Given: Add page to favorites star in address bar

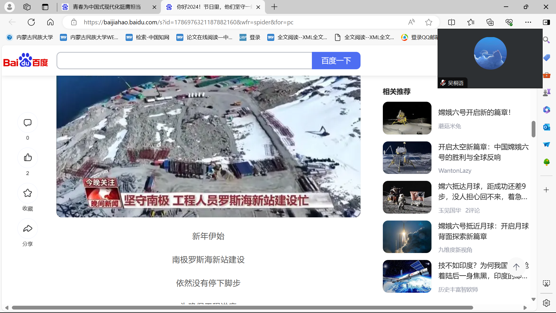Looking at the screenshot, I should pos(429,22).
